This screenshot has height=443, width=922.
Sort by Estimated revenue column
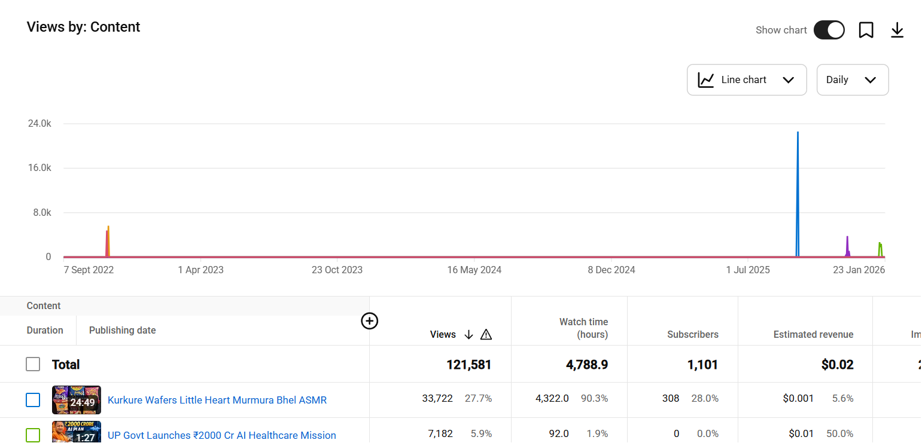click(x=813, y=334)
